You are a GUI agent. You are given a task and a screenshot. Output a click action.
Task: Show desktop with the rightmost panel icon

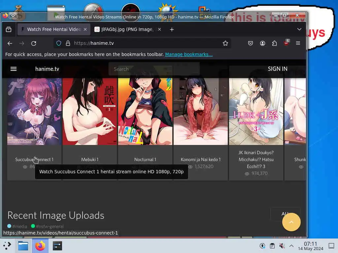tap(331, 246)
